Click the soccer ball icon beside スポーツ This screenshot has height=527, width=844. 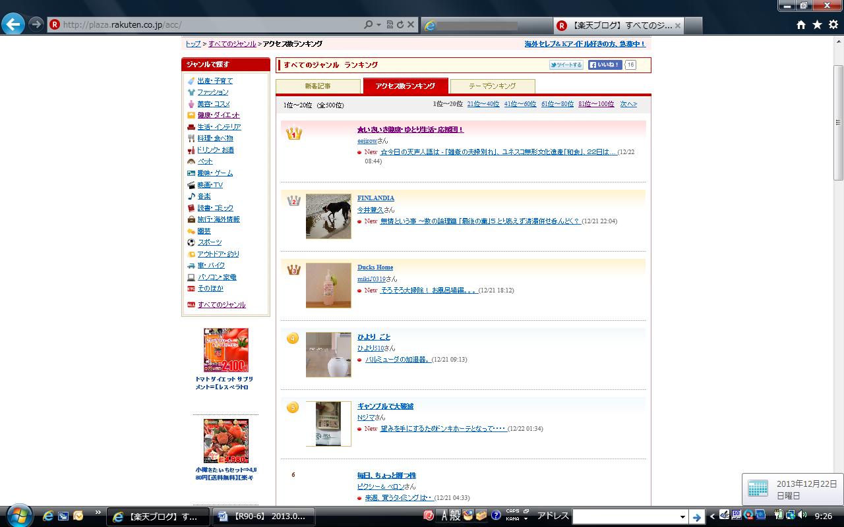pyautogui.click(x=191, y=242)
